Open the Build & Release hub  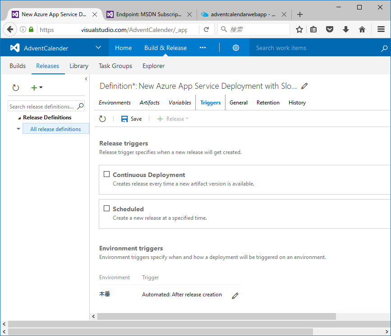pyautogui.click(x=166, y=48)
